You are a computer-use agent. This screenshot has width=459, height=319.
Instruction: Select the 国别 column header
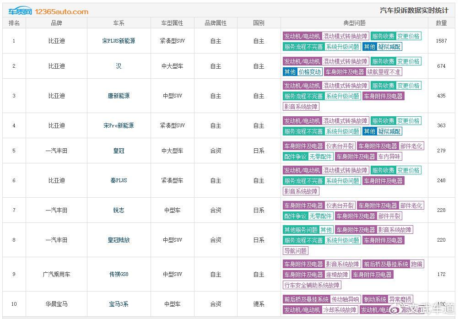259,23
